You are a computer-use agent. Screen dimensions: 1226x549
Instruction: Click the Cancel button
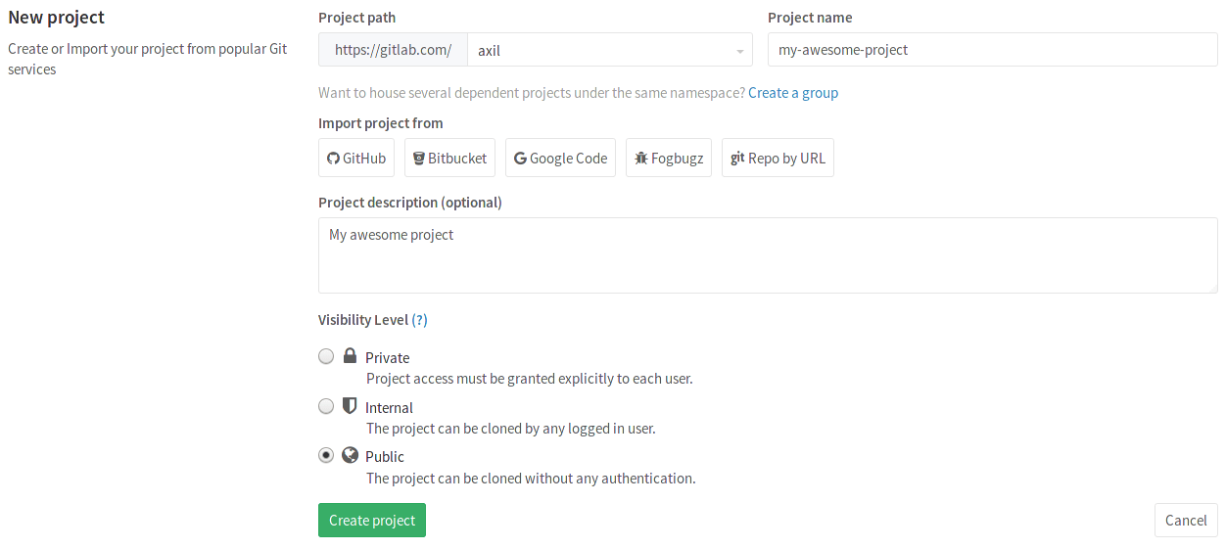1185,521
